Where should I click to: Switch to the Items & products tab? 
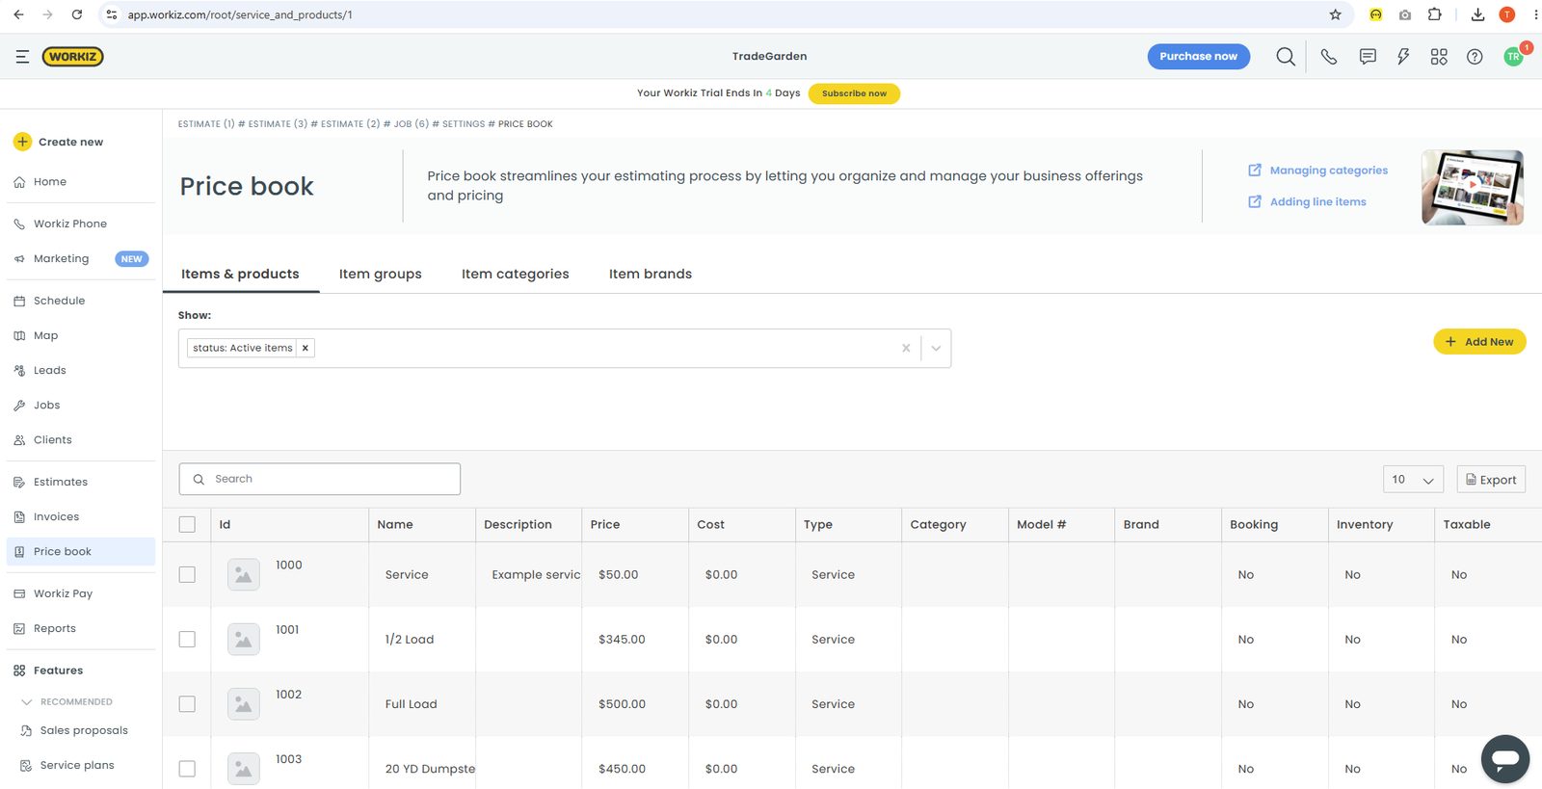point(240,275)
